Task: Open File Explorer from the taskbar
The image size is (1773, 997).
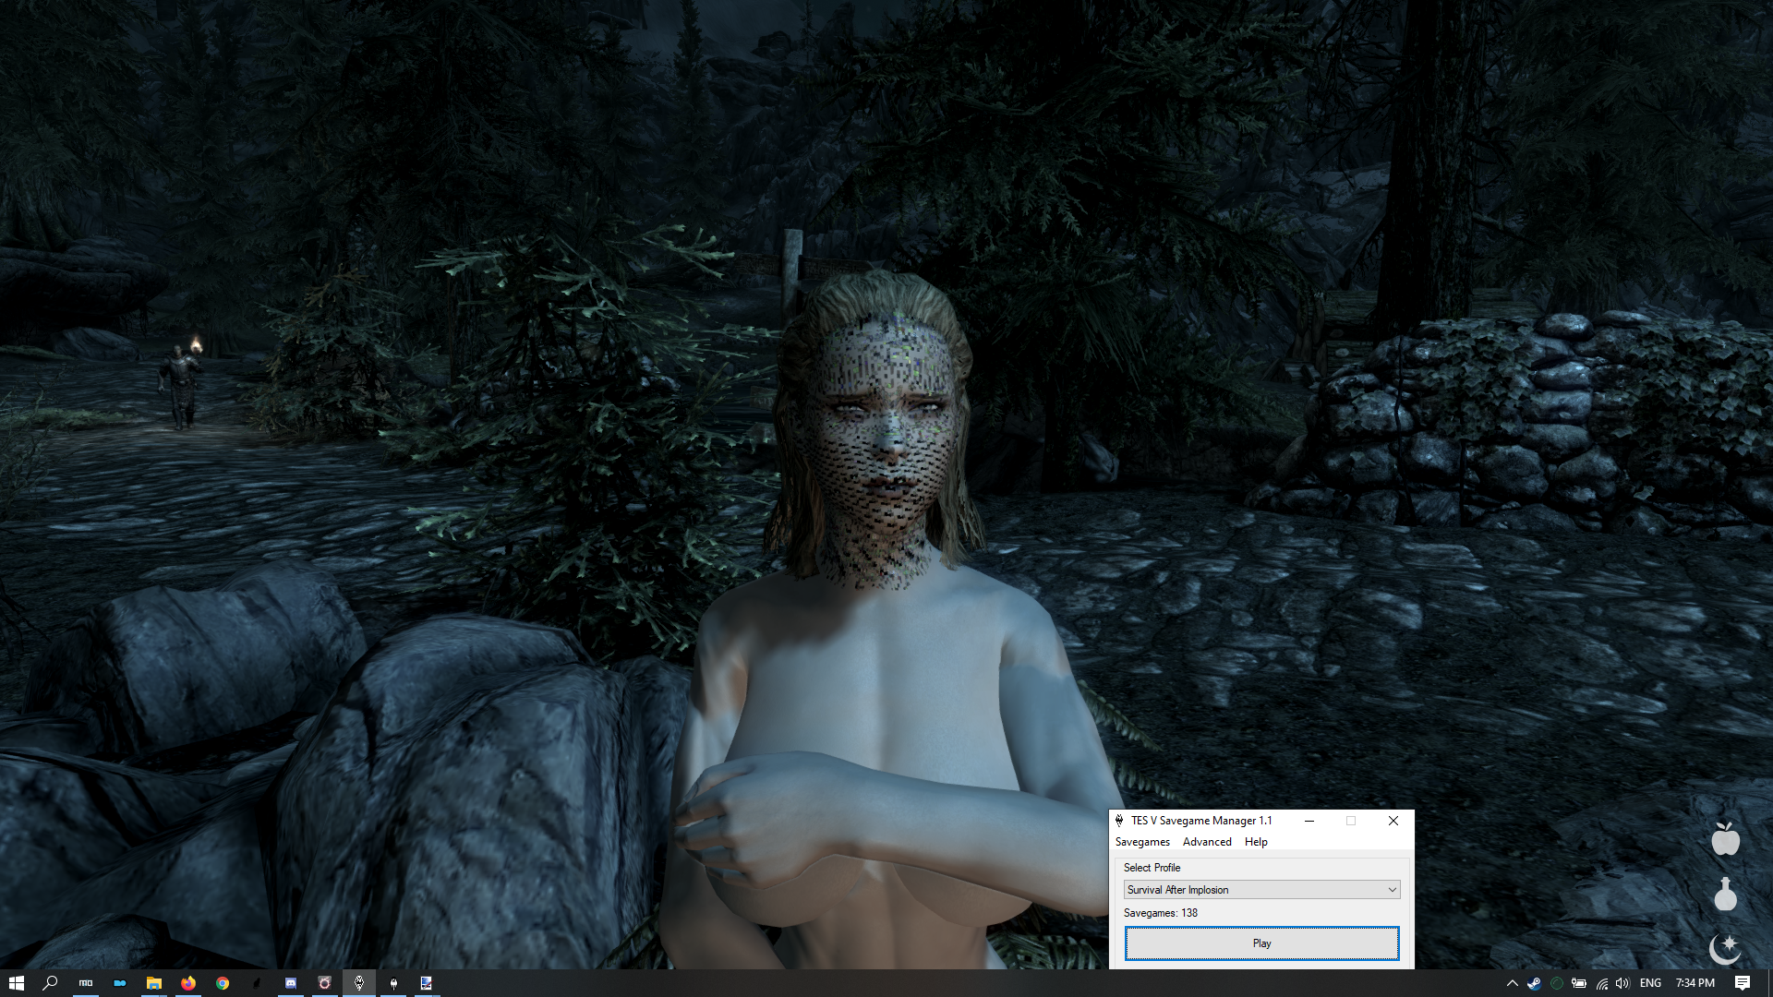Action: 154,983
